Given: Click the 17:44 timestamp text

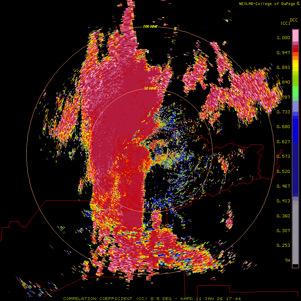Looking at the screenshot, I should click(234, 299).
